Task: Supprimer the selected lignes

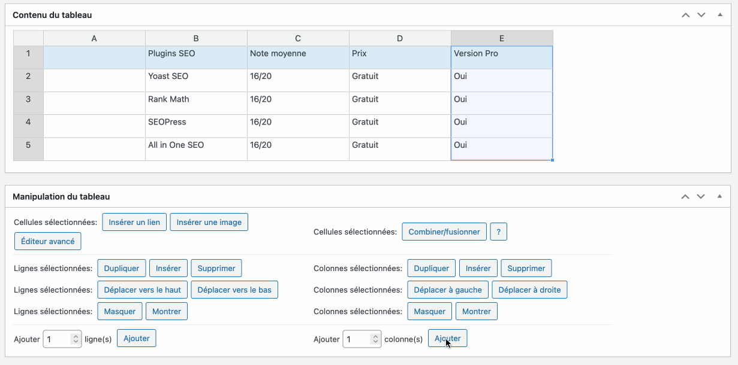Action: tap(216, 268)
